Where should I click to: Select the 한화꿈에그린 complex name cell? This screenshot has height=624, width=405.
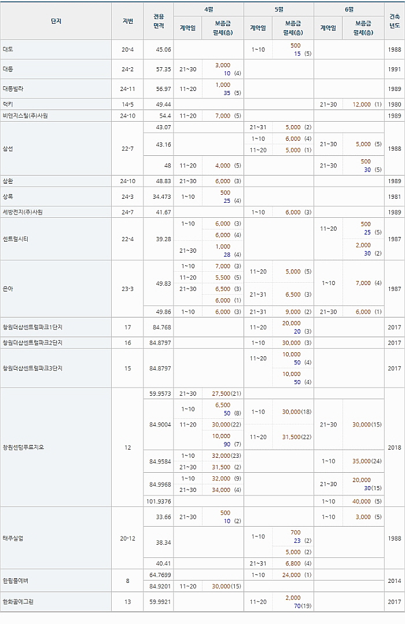click(x=56, y=602)
